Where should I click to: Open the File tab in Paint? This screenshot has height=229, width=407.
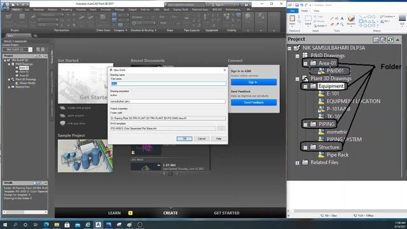293,11
